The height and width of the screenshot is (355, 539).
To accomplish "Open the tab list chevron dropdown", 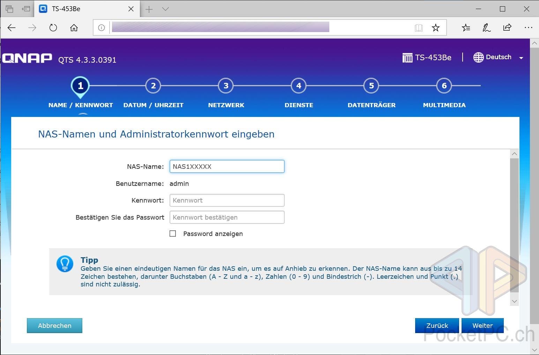I will [x=166, y=9].
